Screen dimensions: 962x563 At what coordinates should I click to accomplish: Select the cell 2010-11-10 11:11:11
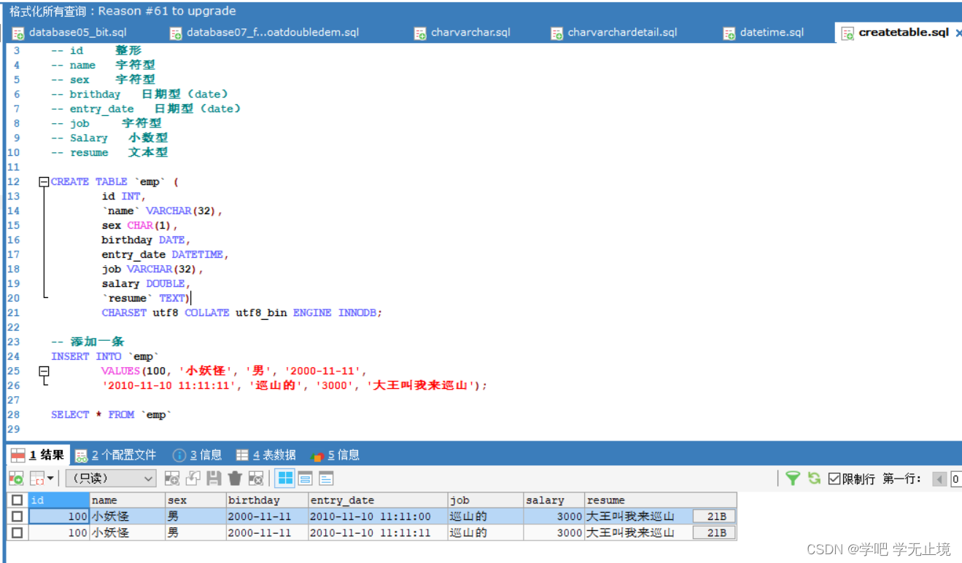pos(378,532)
